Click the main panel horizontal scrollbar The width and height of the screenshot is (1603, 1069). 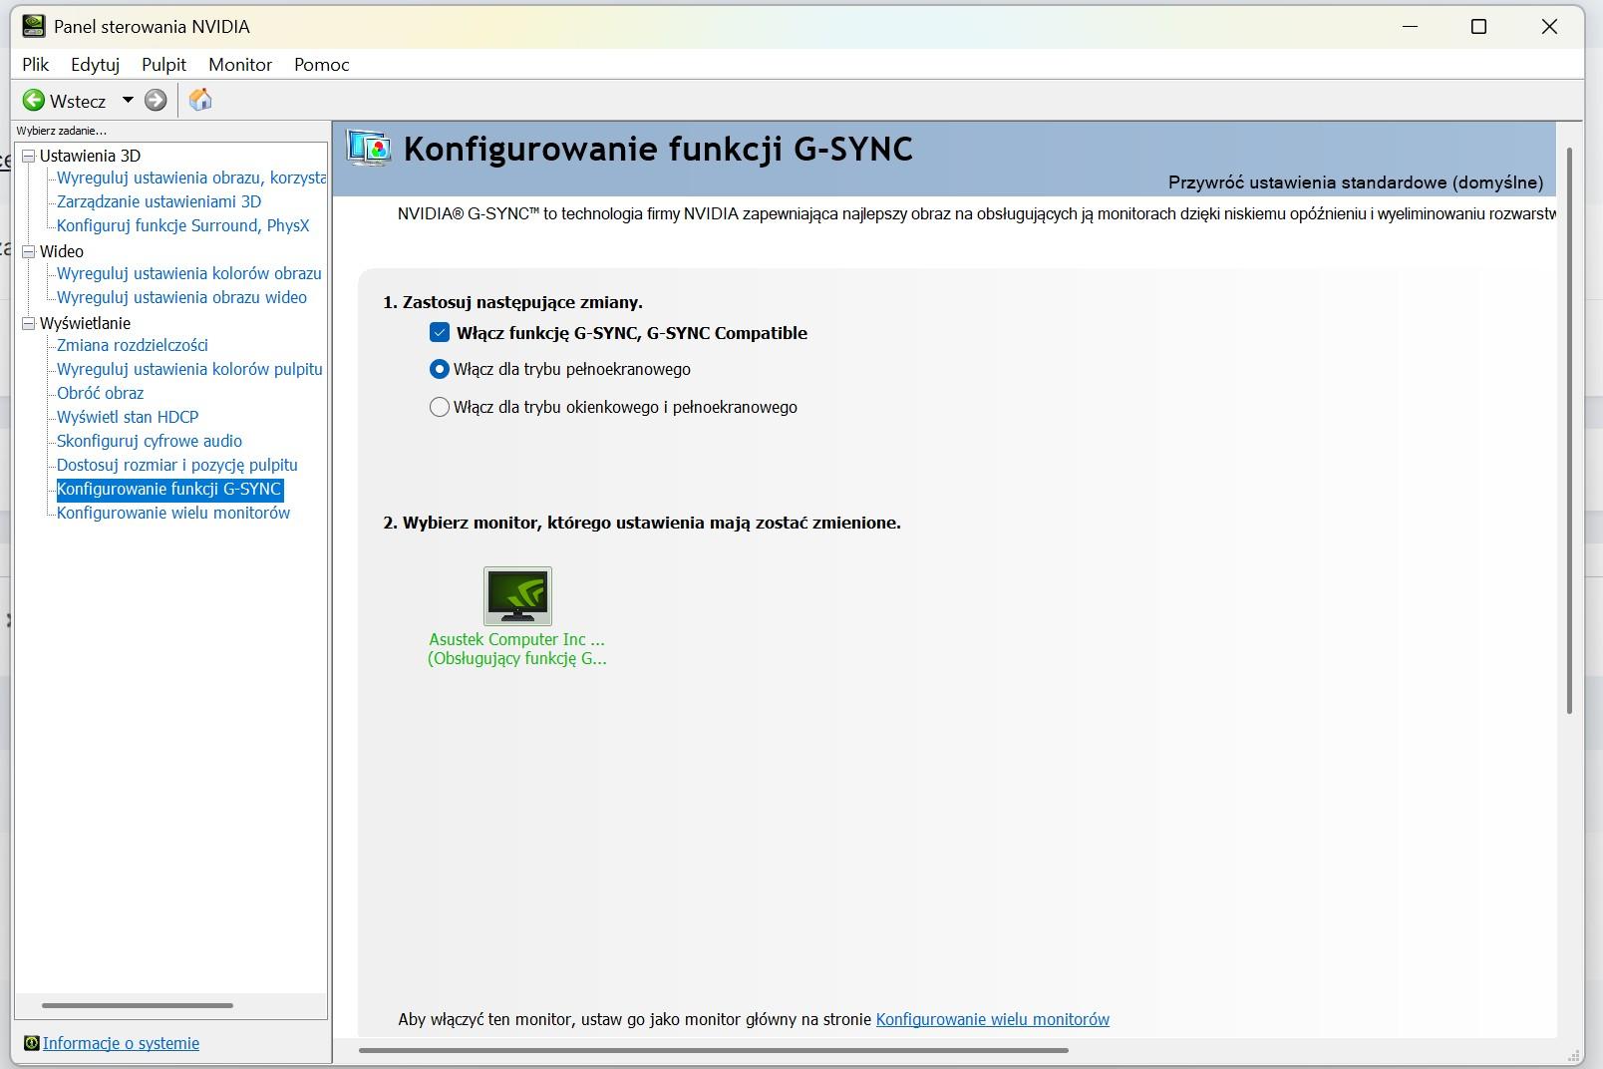pyautogui.click(x=714, y=1050)
